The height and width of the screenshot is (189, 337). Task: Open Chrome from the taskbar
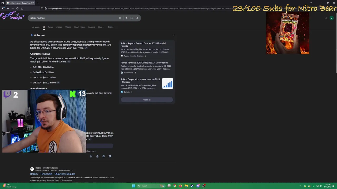tap(175, 186)
